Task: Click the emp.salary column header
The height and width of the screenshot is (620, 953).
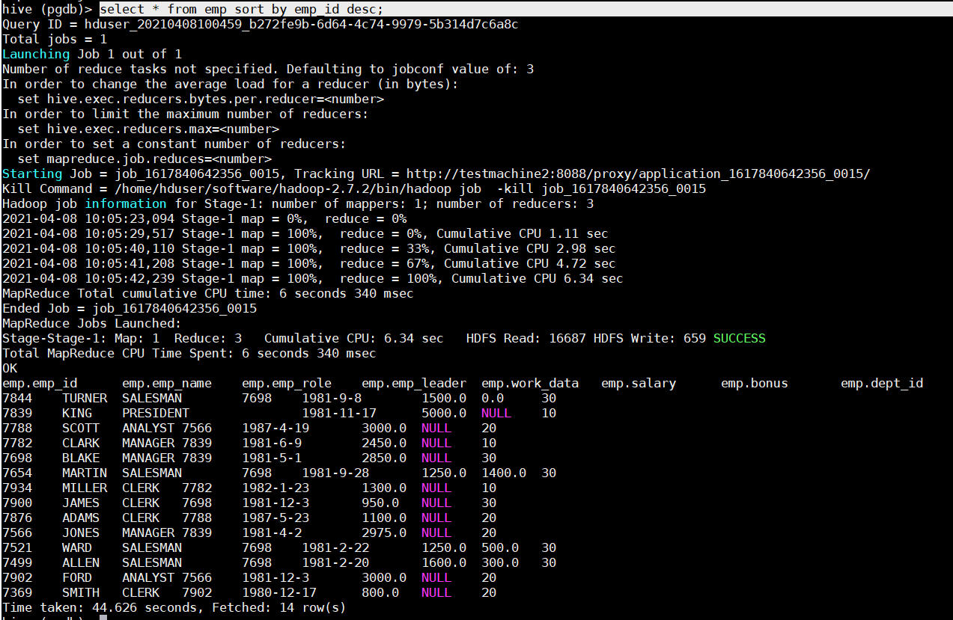Action: point(639,383)
